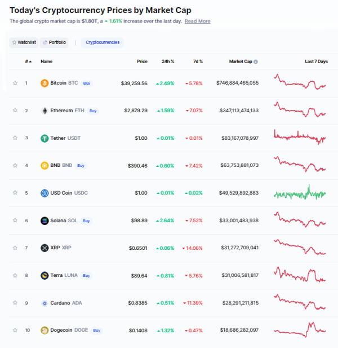Select the Cryptocurrencies tab
Screen dimensions: 338x348
(103, 42)
